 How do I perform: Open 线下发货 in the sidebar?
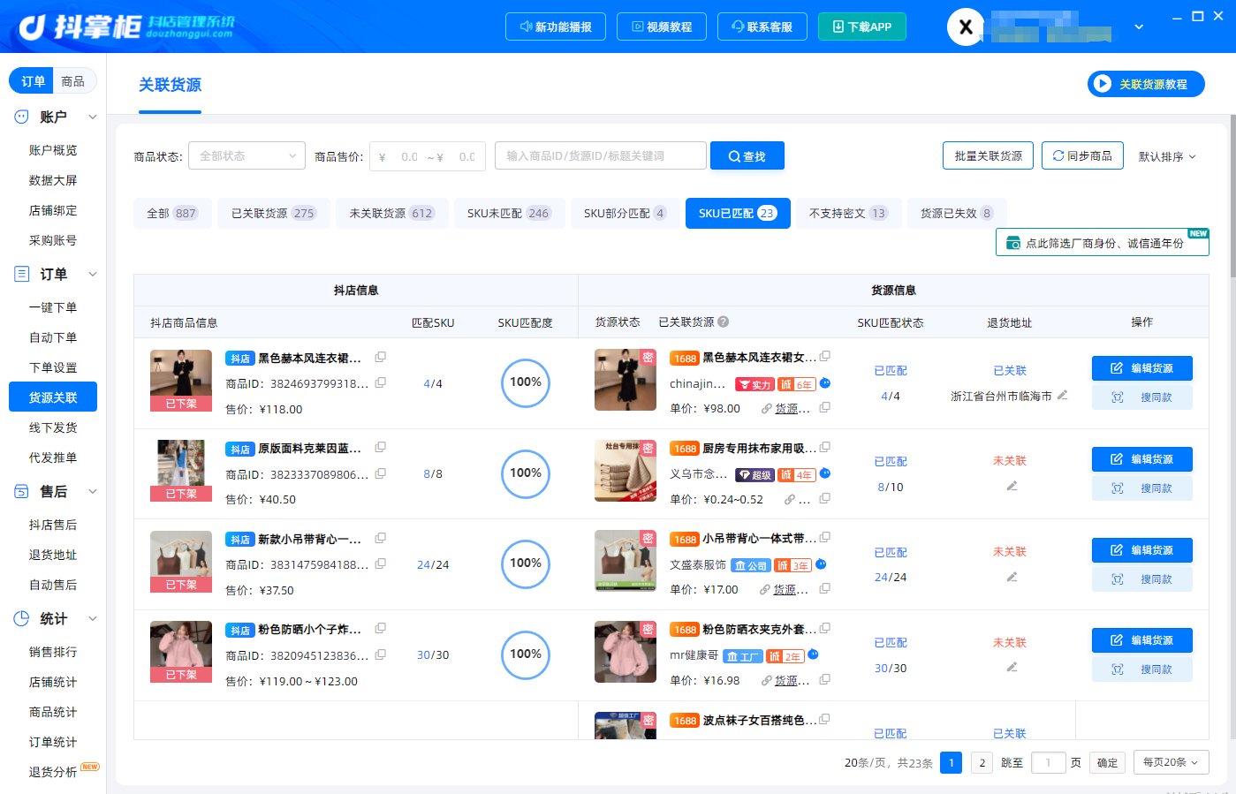[x=53, y=427]
